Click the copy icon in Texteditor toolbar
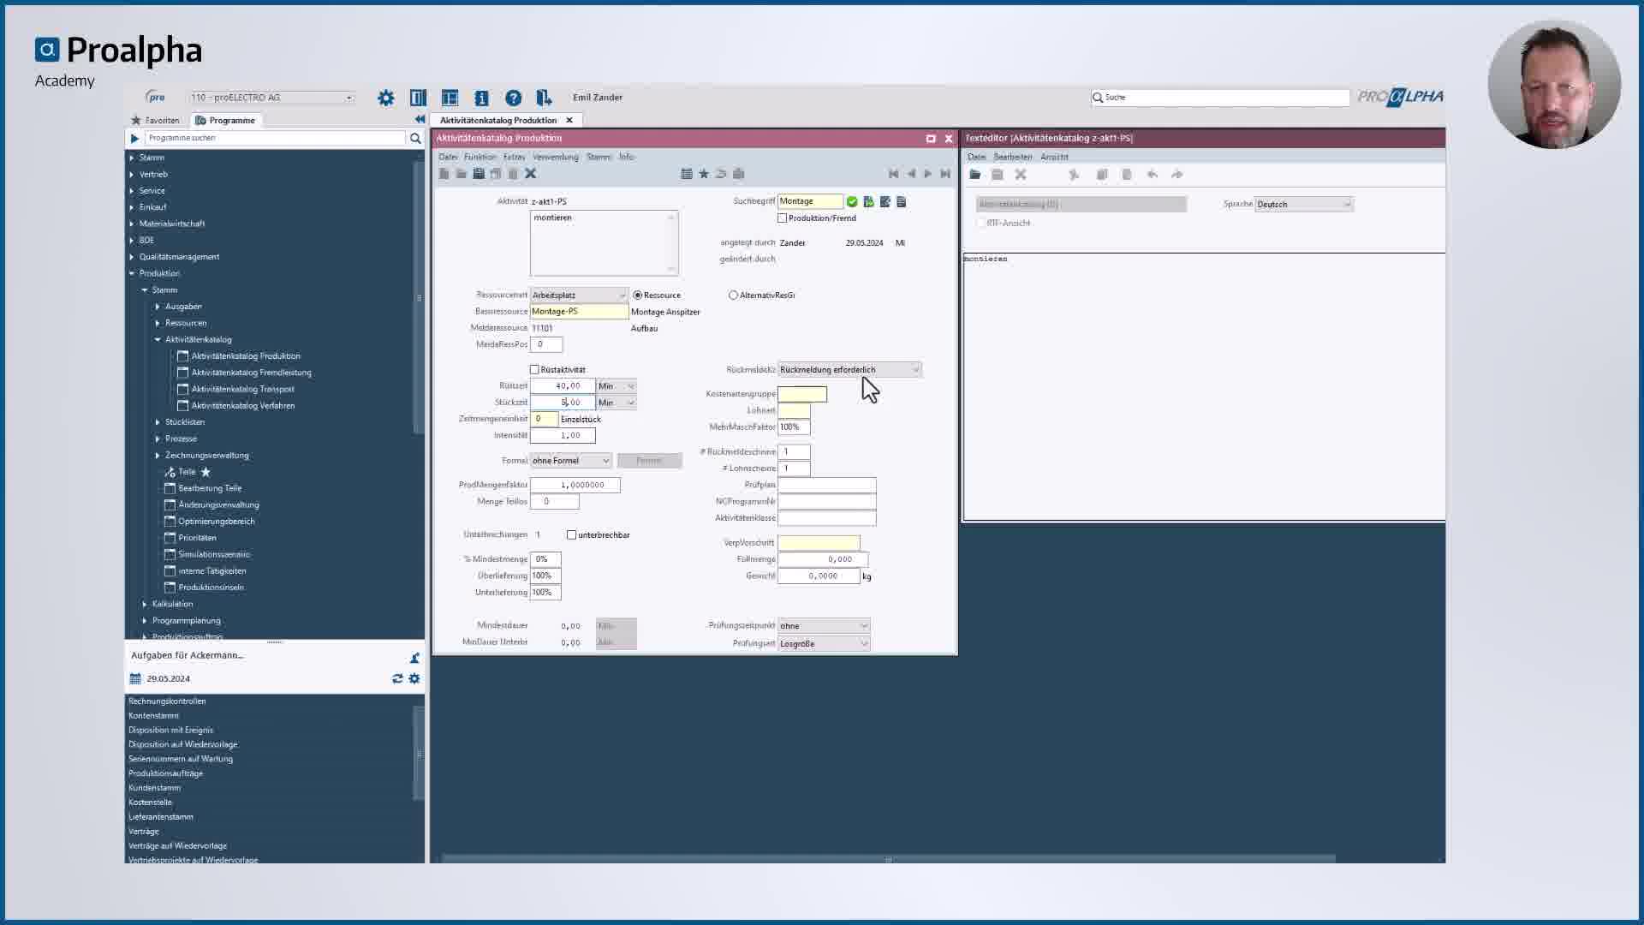1644x925 pixels. pyautogui.click(x=1102, y=175)
